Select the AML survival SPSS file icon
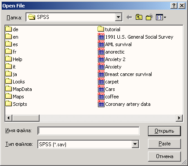 (x=101, y=44)
